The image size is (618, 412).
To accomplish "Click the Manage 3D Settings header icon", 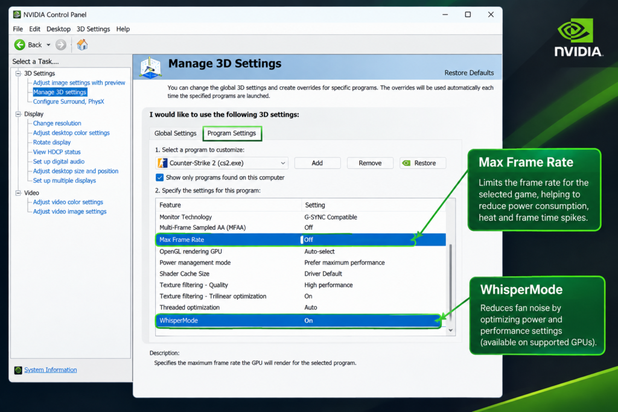I will click(150, 68).
